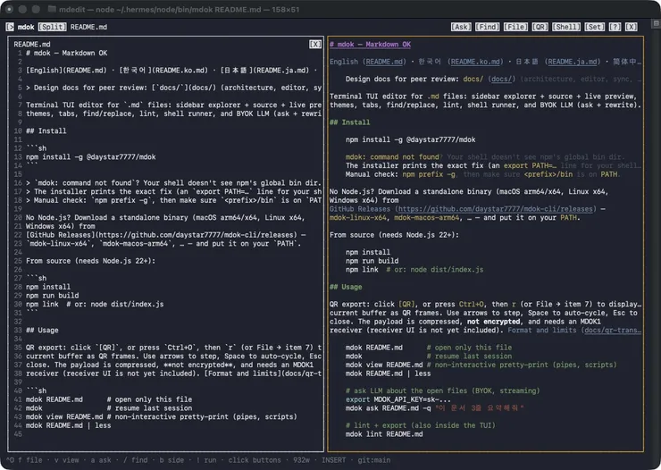This screenshot has height=470, width=661.
Task: Open the [Ask] LLM prompt
Action: 461,27
